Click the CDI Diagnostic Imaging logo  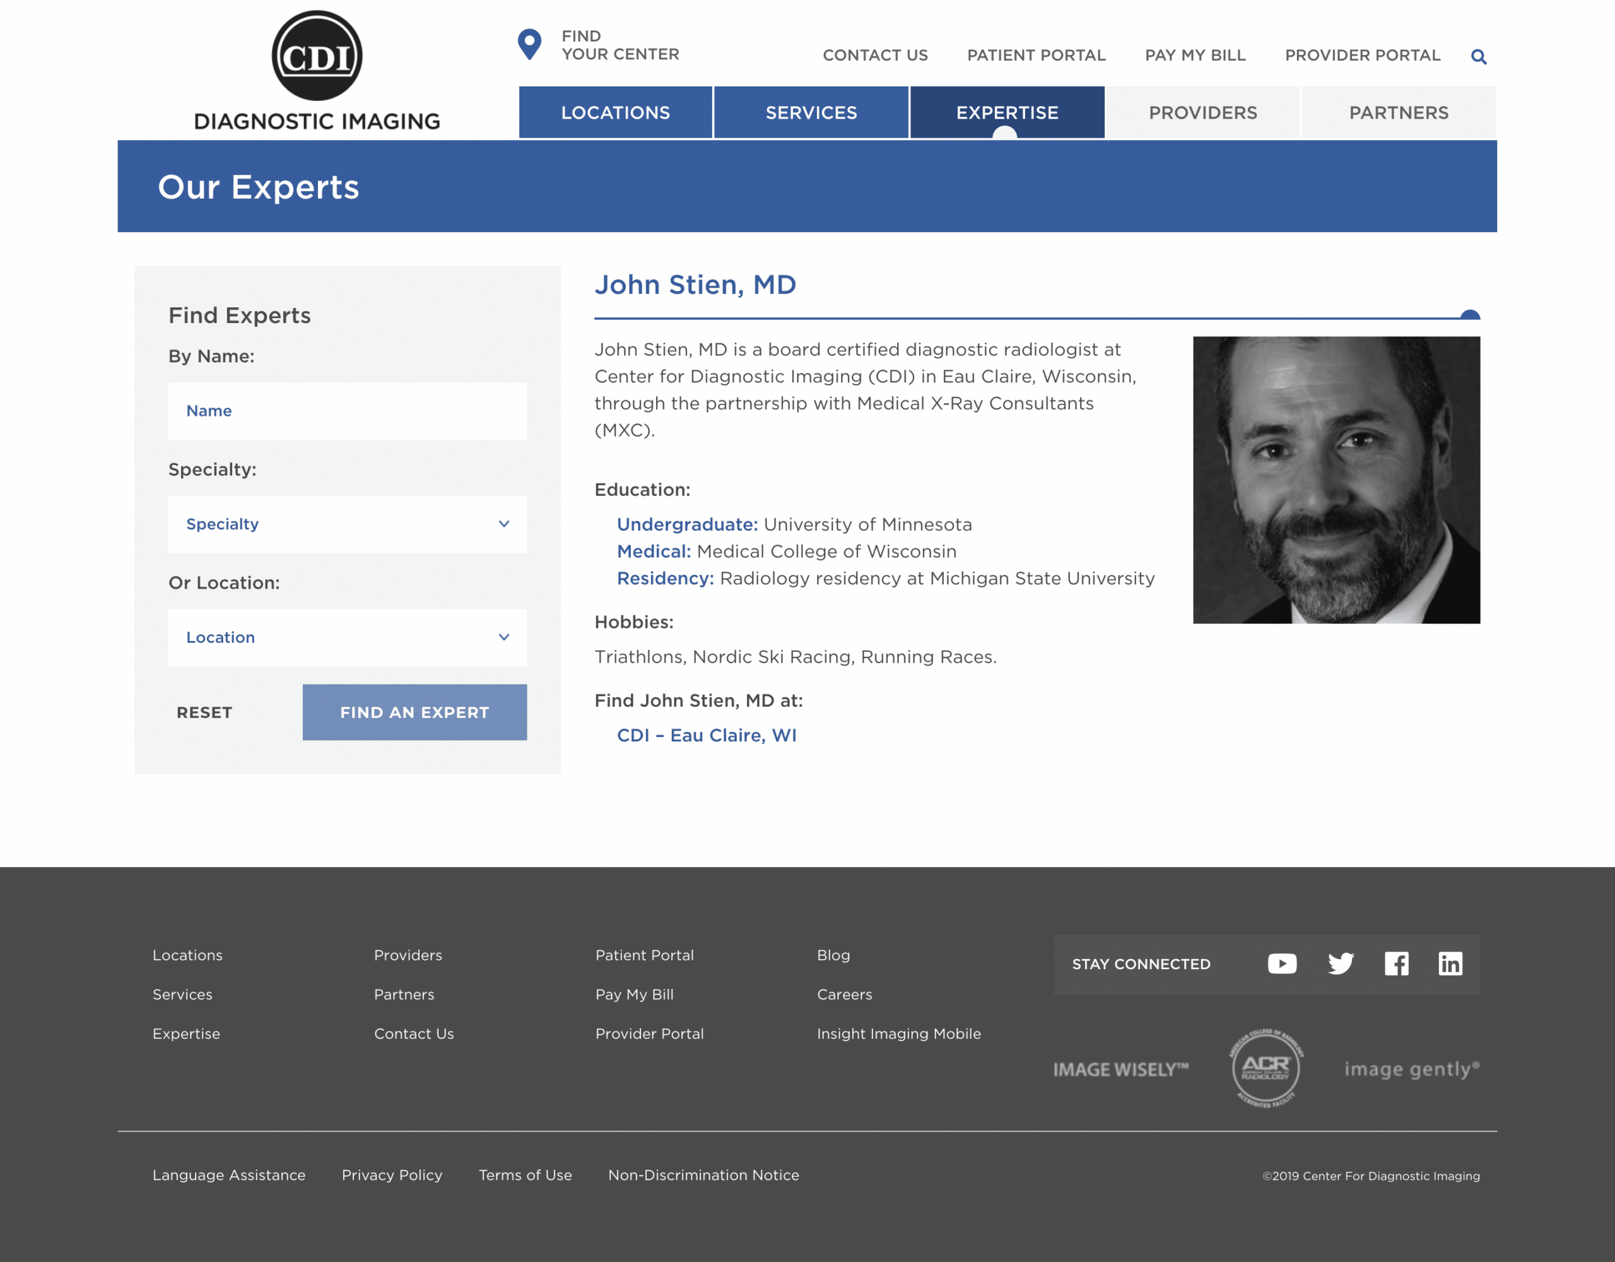pos(317,71)
